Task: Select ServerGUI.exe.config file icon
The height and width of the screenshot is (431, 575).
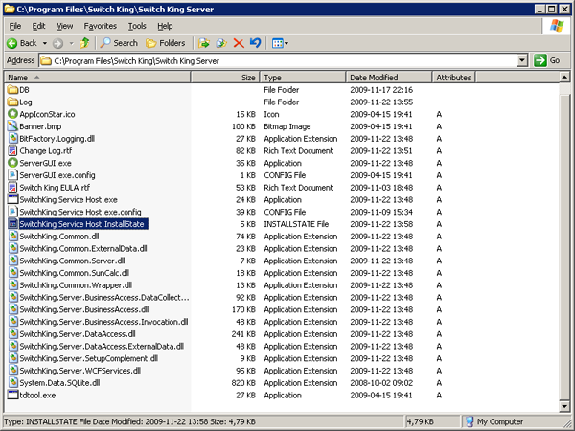Action: coord(12,175)
